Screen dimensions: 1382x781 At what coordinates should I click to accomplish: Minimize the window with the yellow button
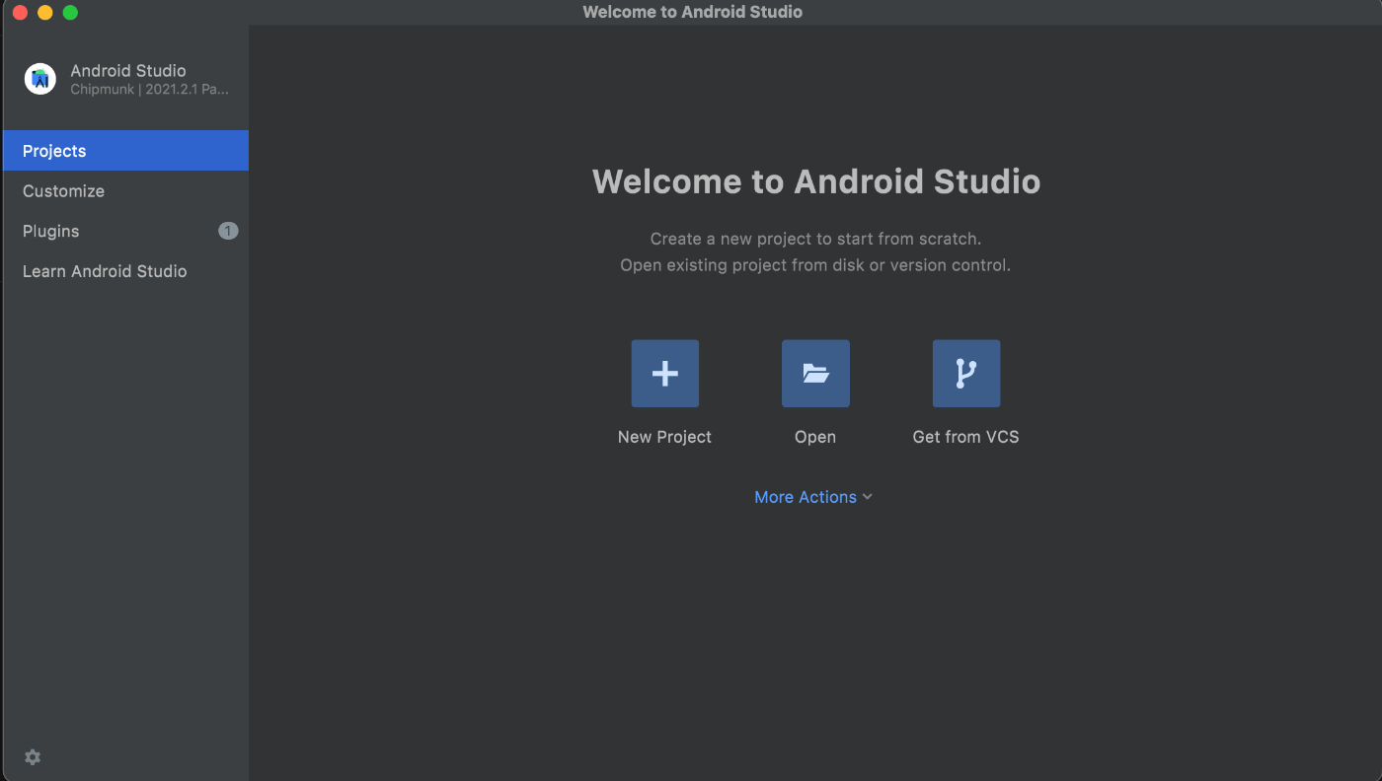(x=44, y=13)
